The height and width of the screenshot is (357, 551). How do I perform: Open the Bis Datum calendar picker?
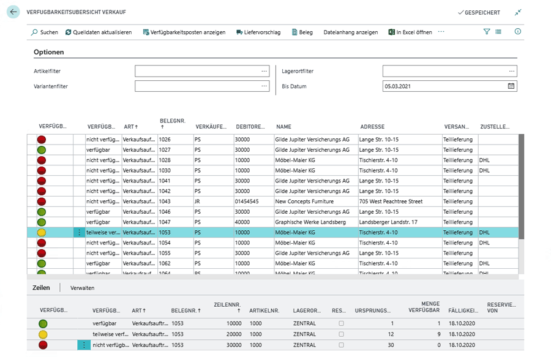(x=511, y=86)
